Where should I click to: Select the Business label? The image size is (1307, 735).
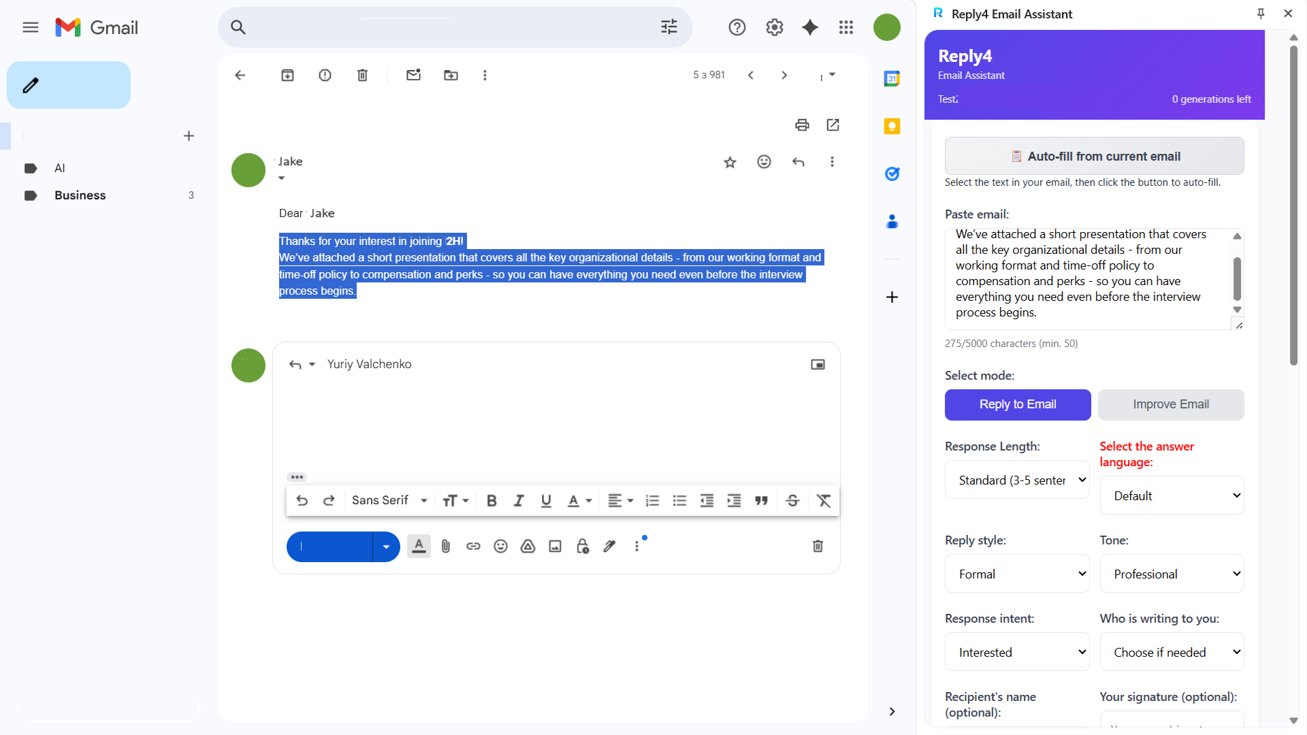(x=80, y=195)
